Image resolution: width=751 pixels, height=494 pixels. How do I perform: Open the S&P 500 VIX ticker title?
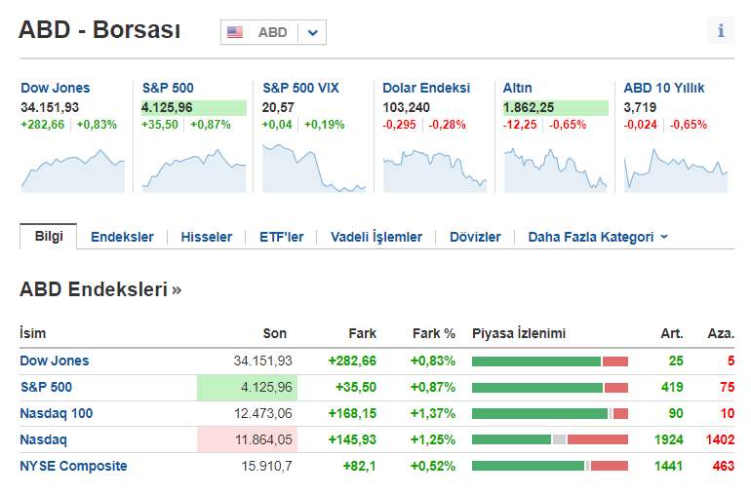click(x=300, y=88)
